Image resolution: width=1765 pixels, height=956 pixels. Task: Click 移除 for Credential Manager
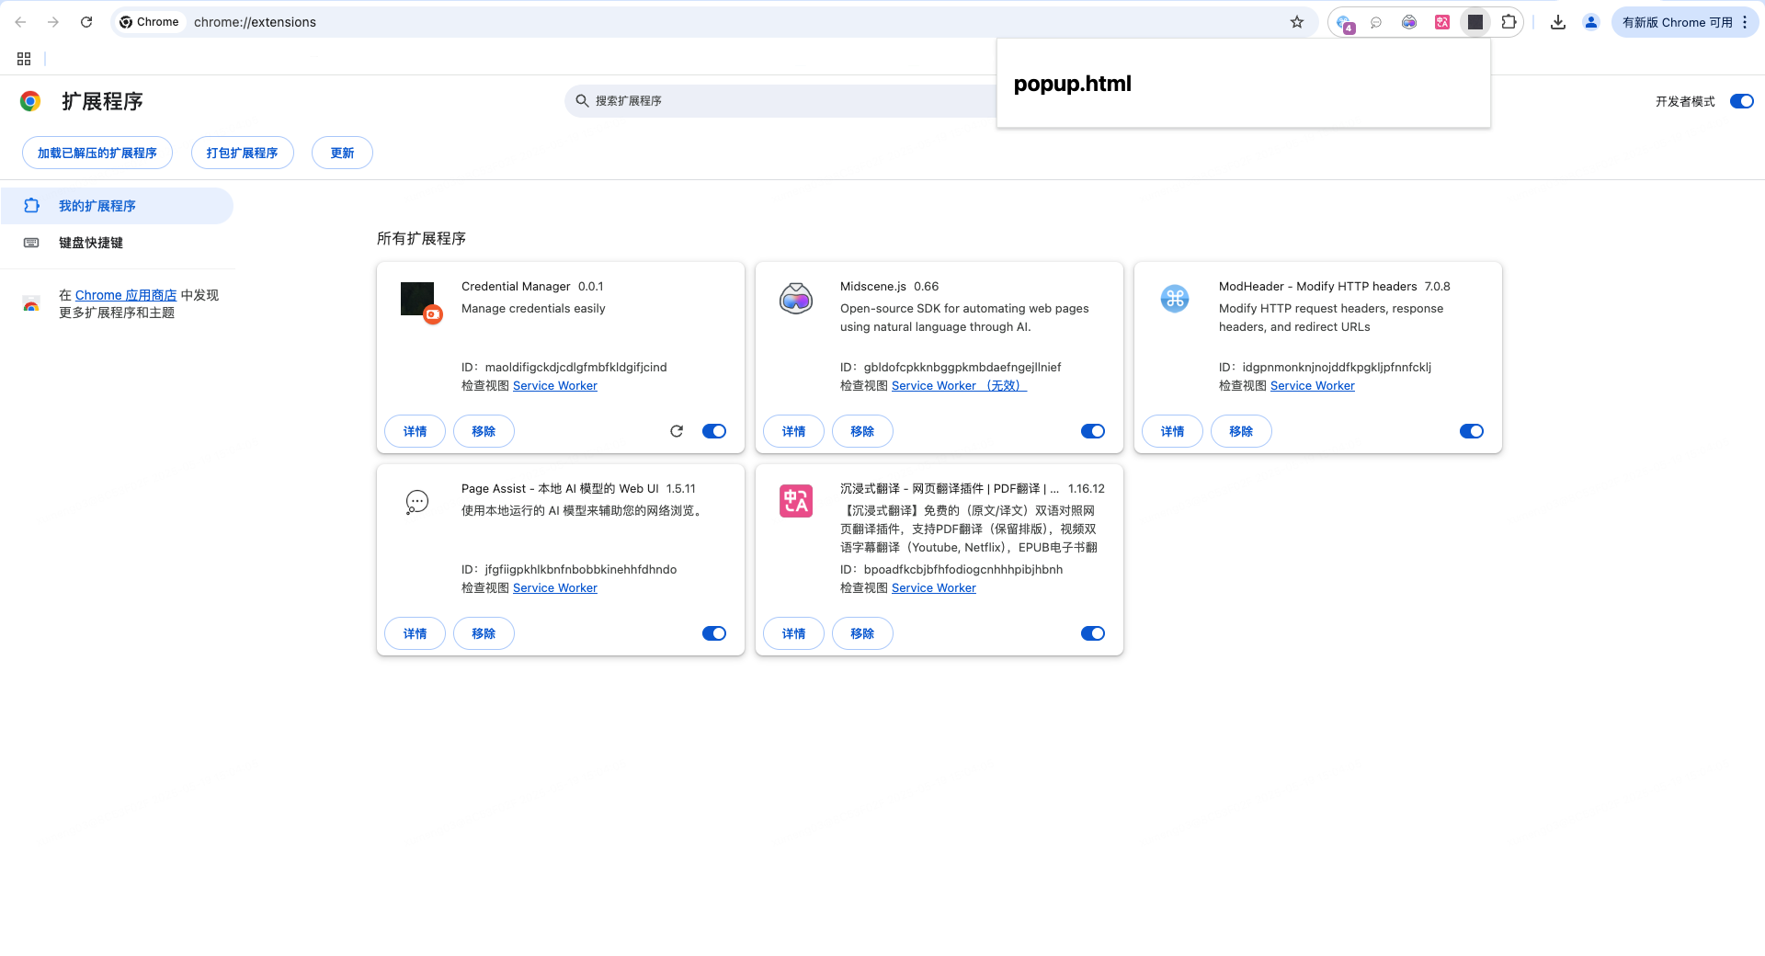(x=484, y=431)
